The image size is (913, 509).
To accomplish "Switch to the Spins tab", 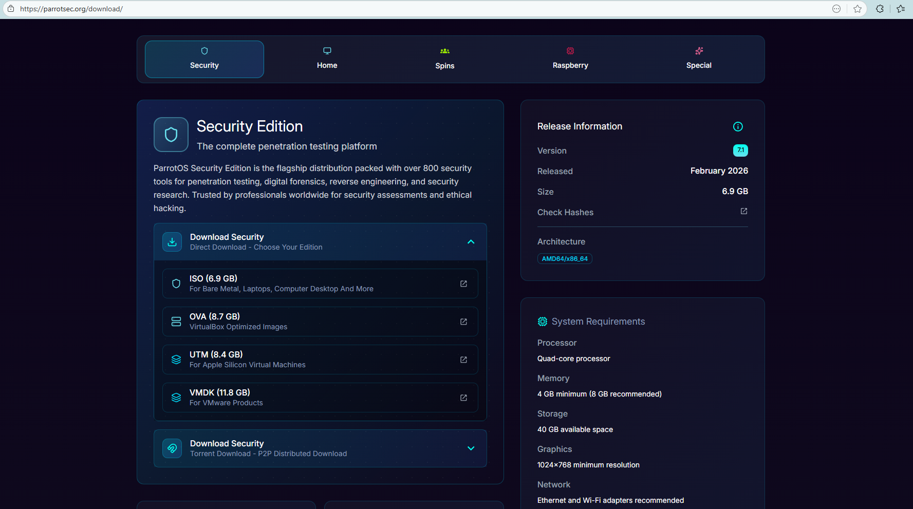I will [x=444, y=59].
